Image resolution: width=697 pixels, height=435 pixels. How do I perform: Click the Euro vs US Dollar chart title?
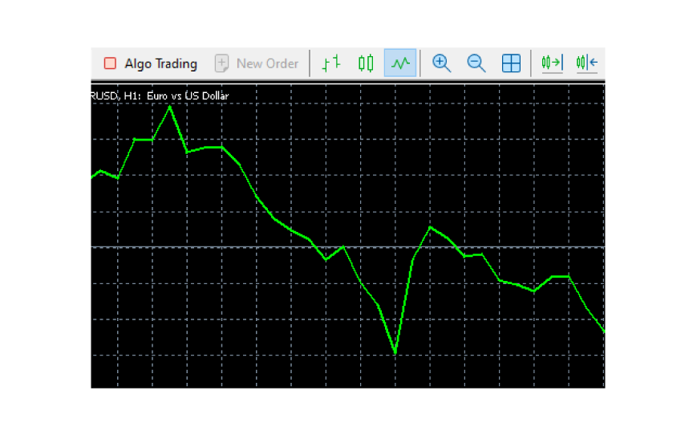[187, 96]
